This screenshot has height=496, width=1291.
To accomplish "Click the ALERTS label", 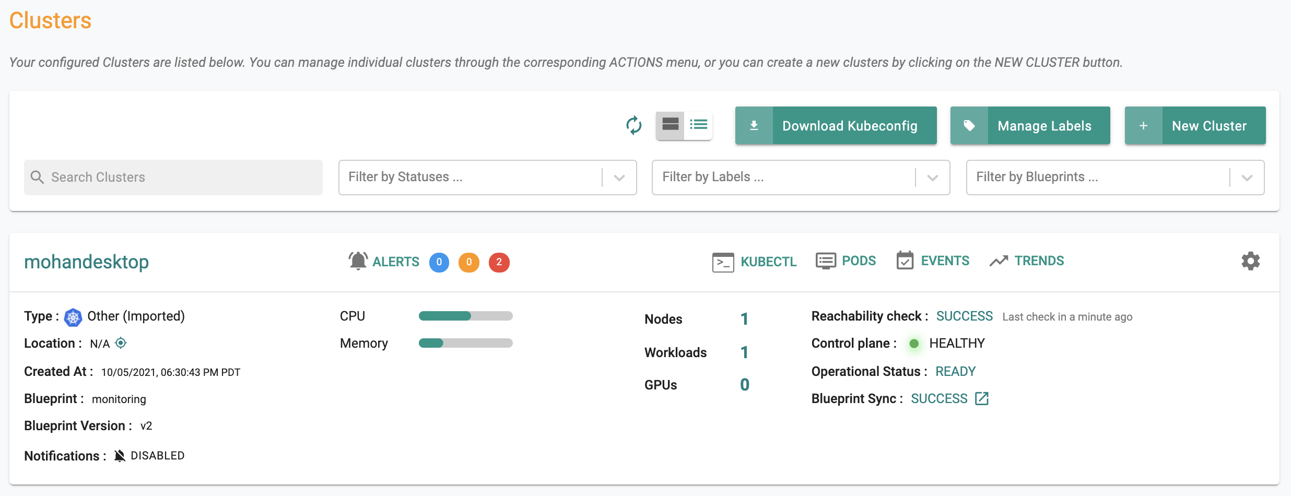I will tap(396, 262).
